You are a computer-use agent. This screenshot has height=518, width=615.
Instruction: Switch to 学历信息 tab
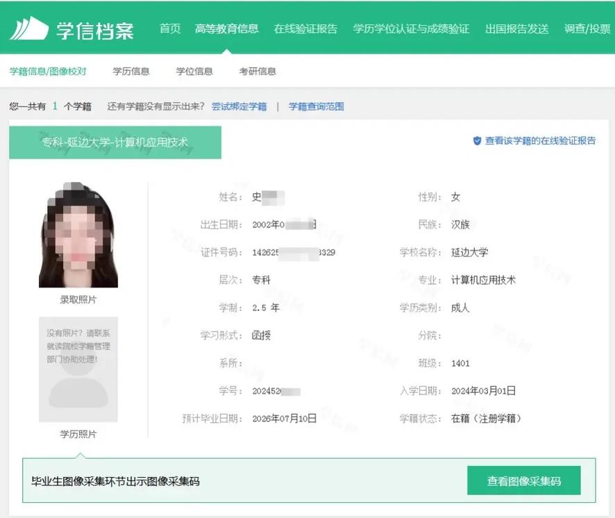(x=131, y=70)
